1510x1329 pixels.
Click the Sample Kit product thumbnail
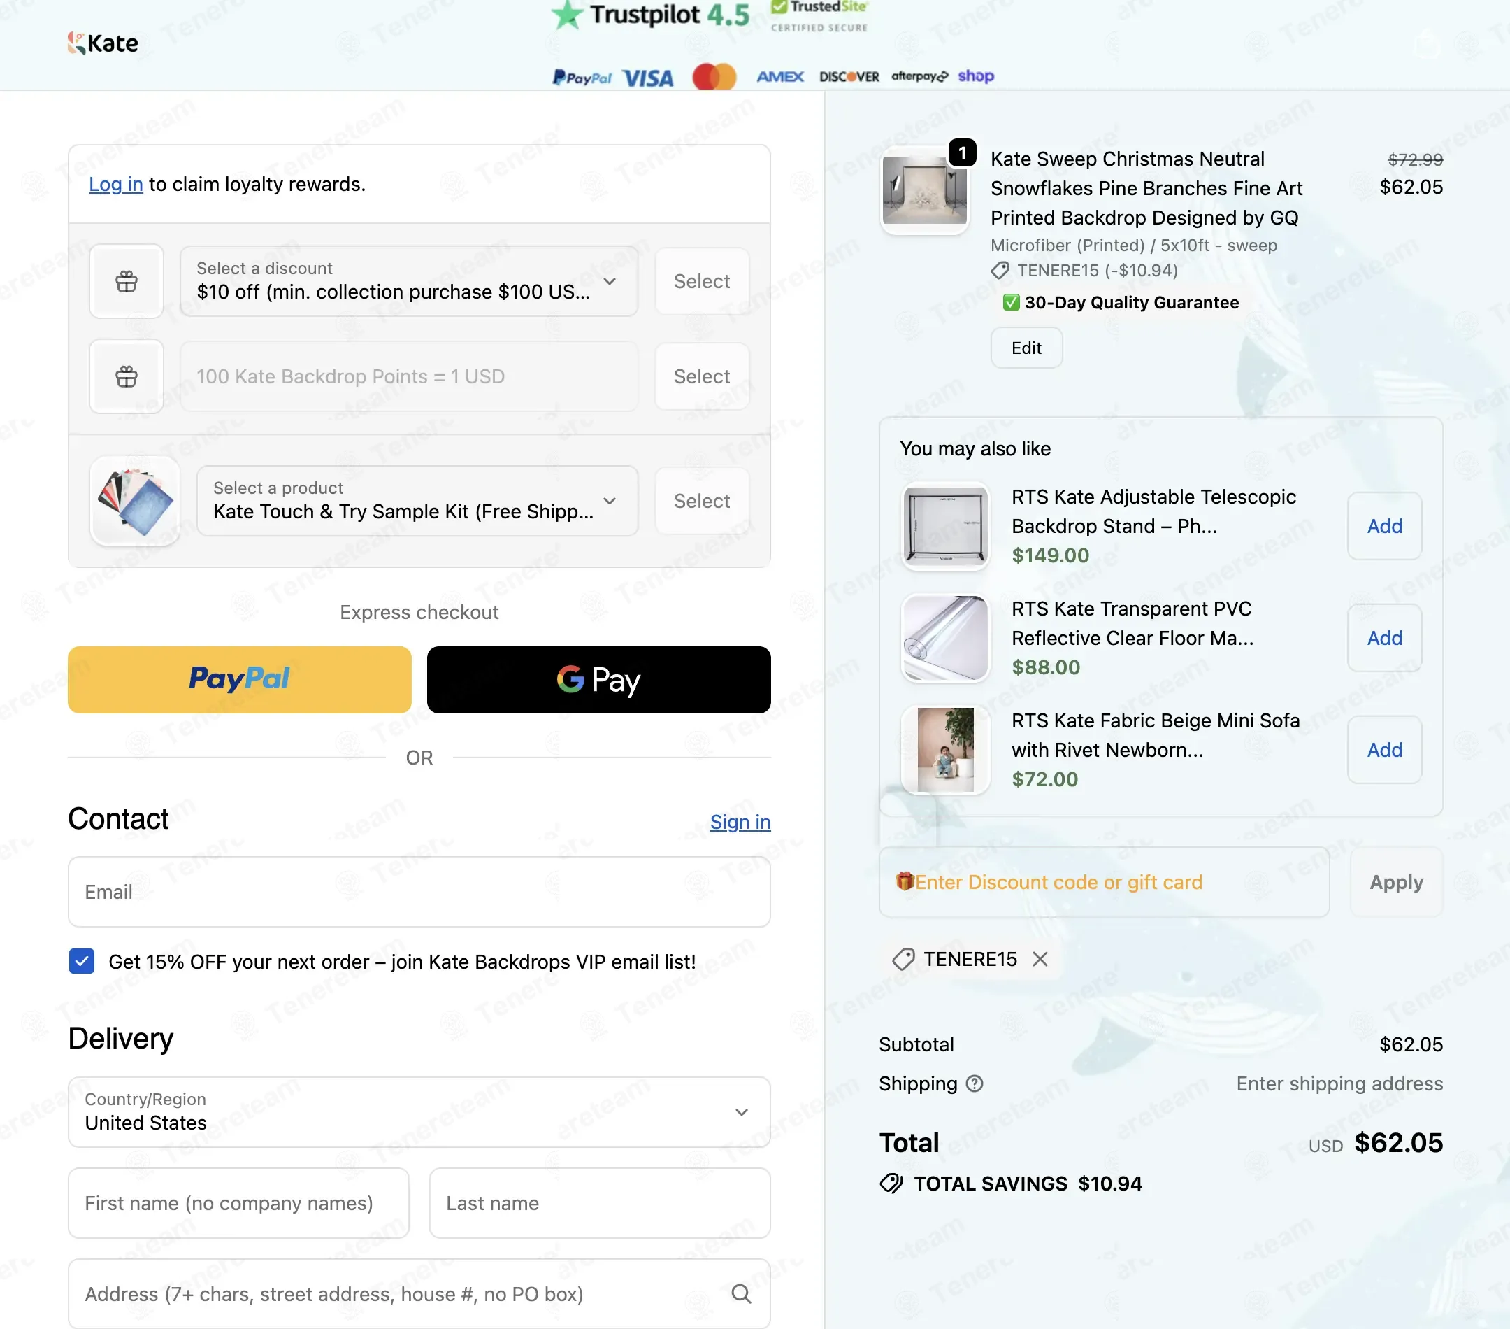(134, 500)
